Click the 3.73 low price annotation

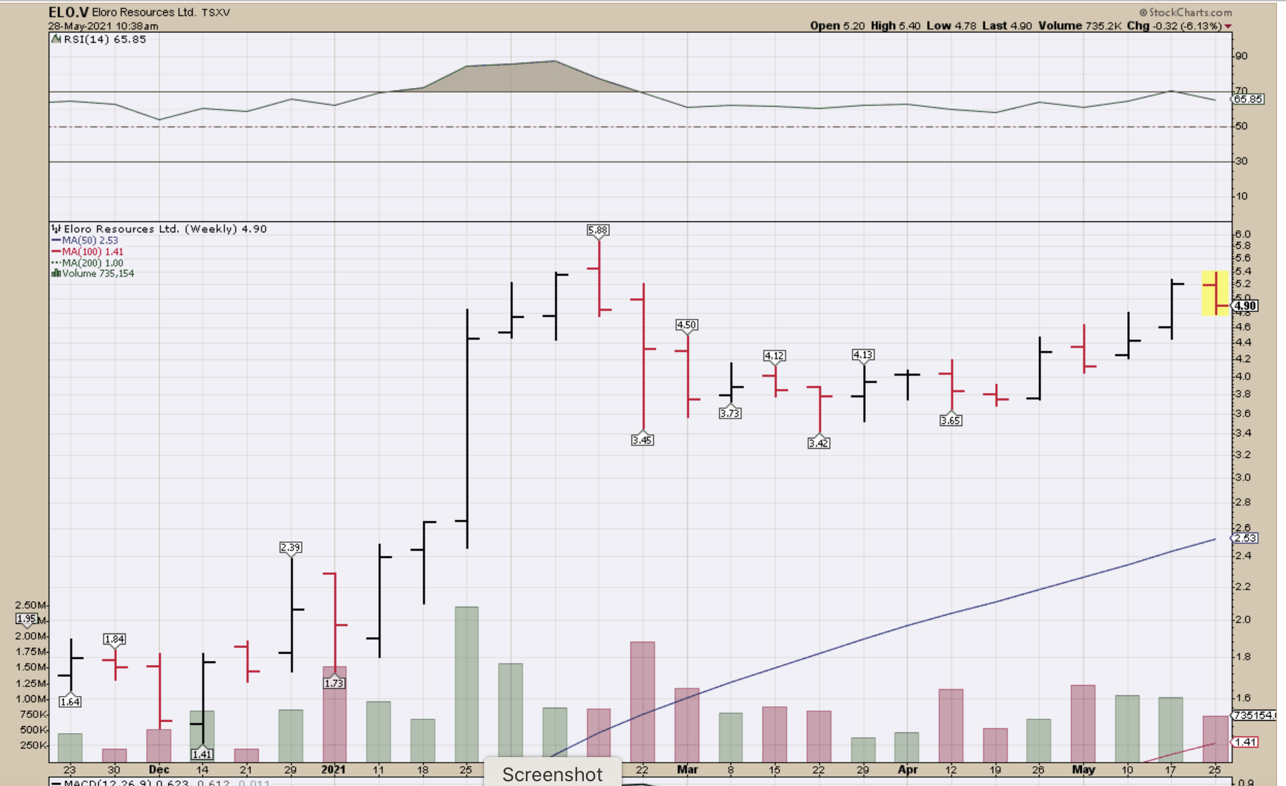tap(730, 413)
